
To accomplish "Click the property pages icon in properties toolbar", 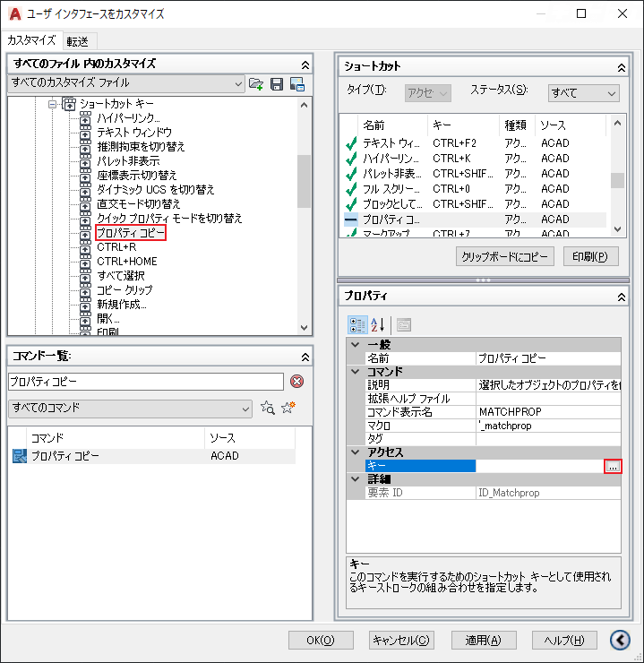I will point(404,324).
